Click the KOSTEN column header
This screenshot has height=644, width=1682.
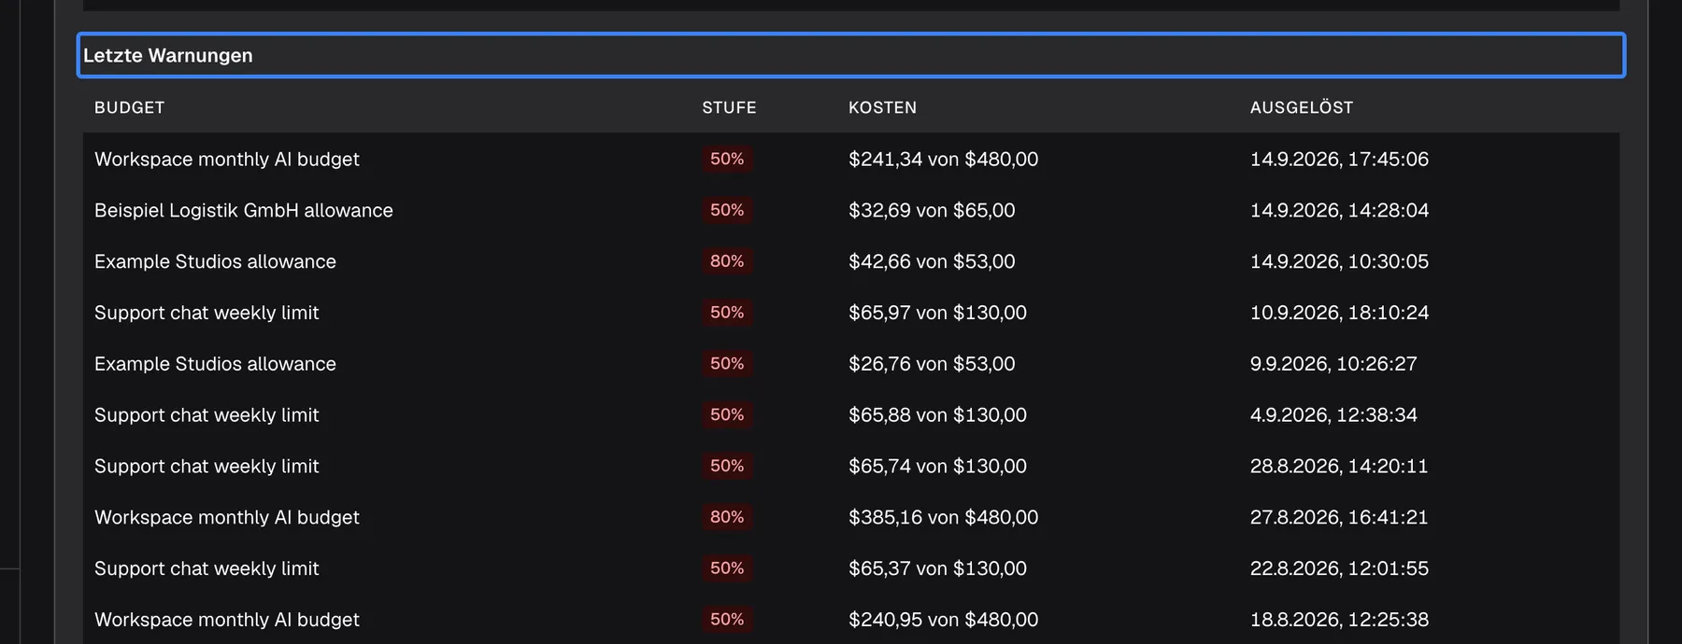882,107
